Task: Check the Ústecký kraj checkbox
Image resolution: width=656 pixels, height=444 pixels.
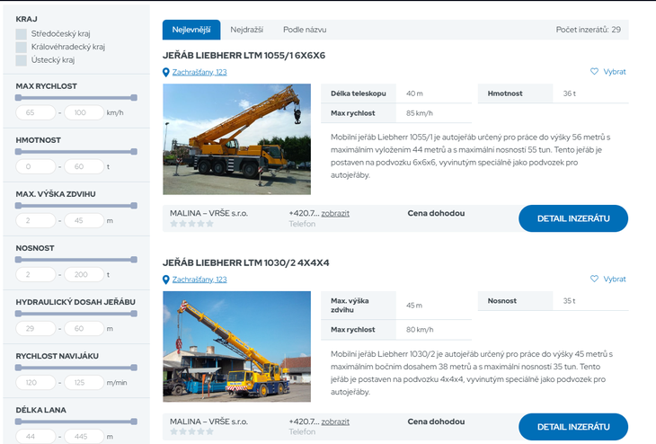Action: (22, 60)
